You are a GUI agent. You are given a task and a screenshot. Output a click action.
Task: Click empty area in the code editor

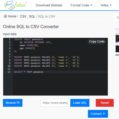click(x=60, y=84)
